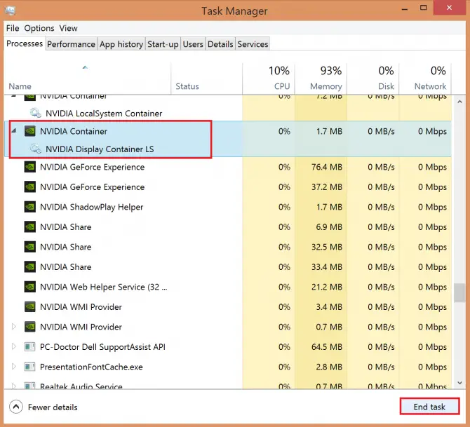Open the Options menu
The width and height of the screenshot is (470, 427).
point(39,28)
